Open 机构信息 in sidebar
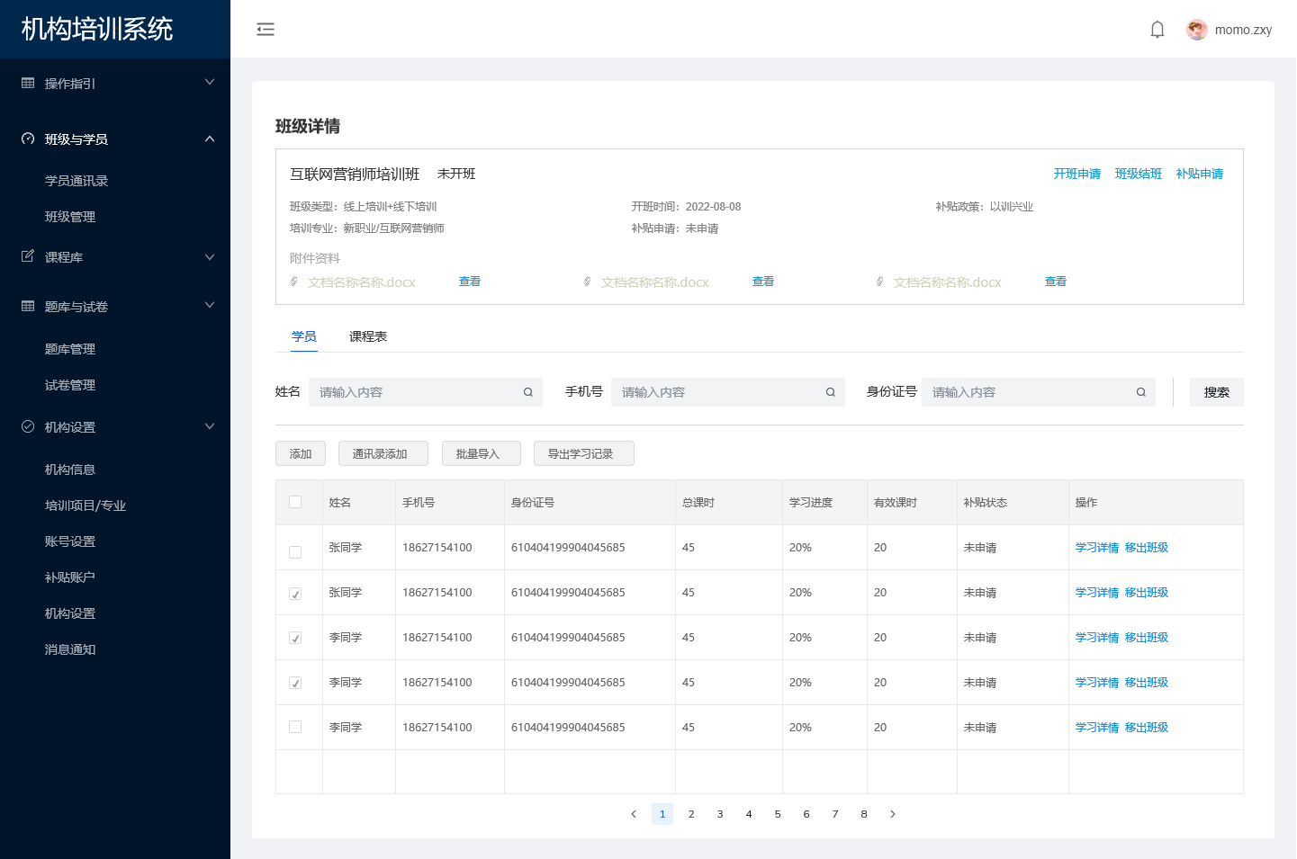This screenshot has width=1297, height=859. click(70, 470)
